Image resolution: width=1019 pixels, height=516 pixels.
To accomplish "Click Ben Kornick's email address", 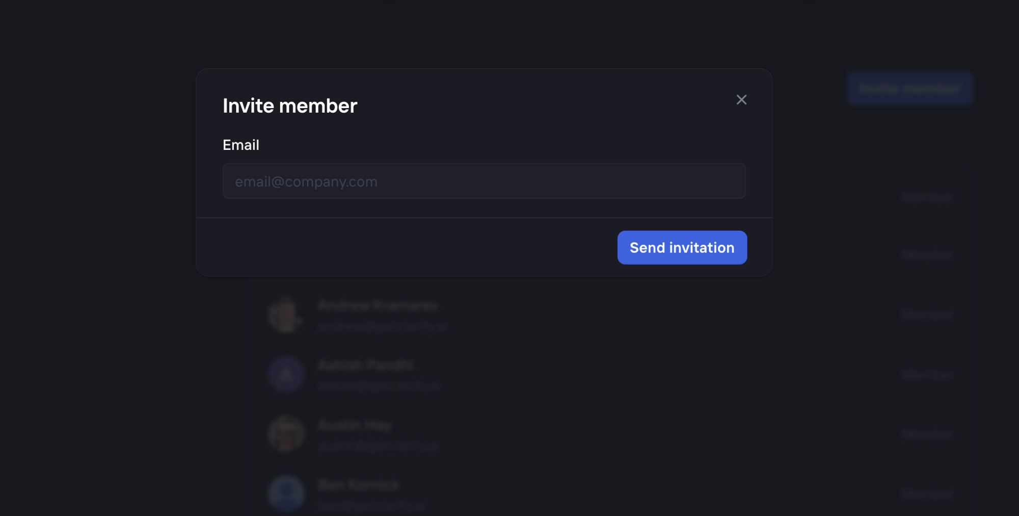I will click(x=371, y=506).
